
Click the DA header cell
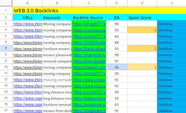[x=117, y=17]
